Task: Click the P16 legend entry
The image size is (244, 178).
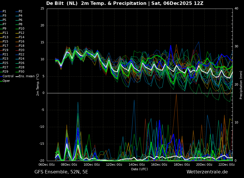Action: click(x=21, y=42)
